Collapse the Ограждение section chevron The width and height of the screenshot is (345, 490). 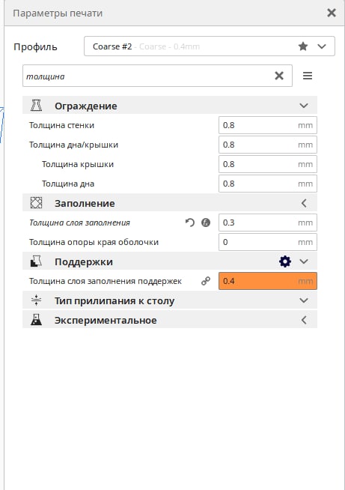point(304,106)
